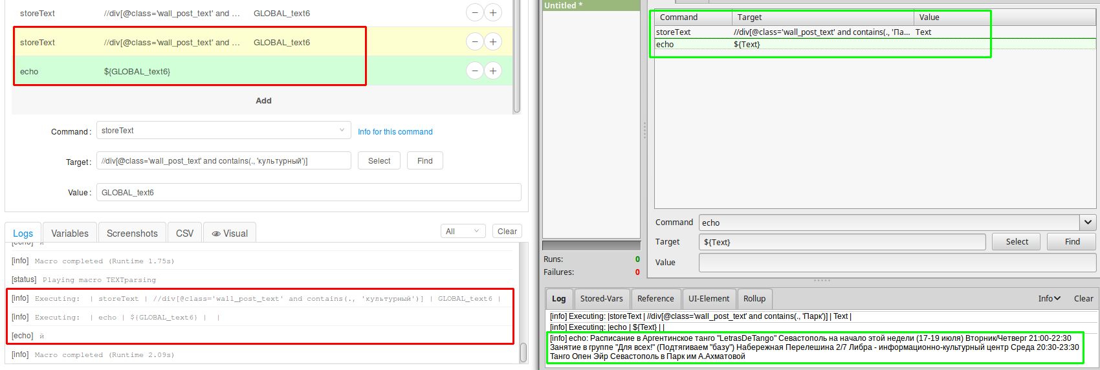Switch to the Stored-Vars tab
Image resolution: width=1100 pixels, height=370 pixels.
[601, 298]
